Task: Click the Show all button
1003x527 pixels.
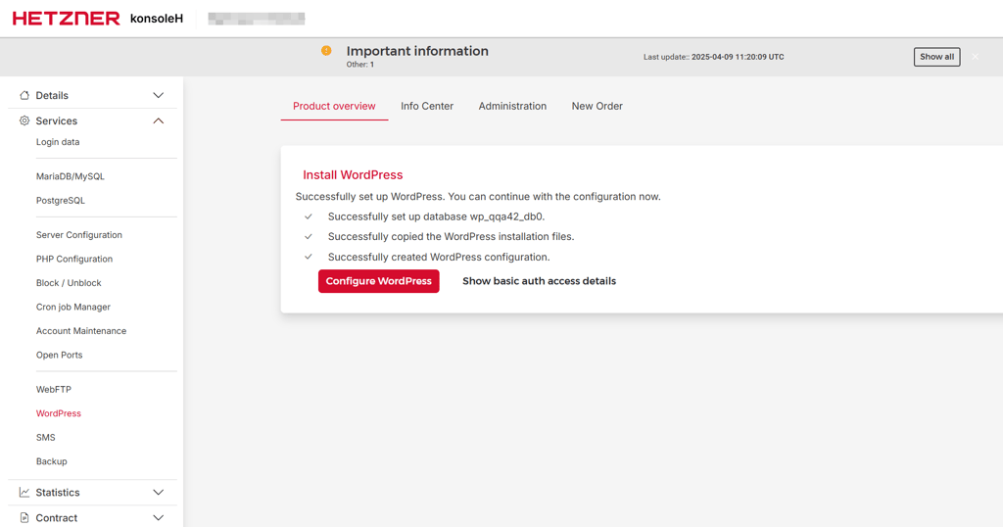Action: point(936,57)
